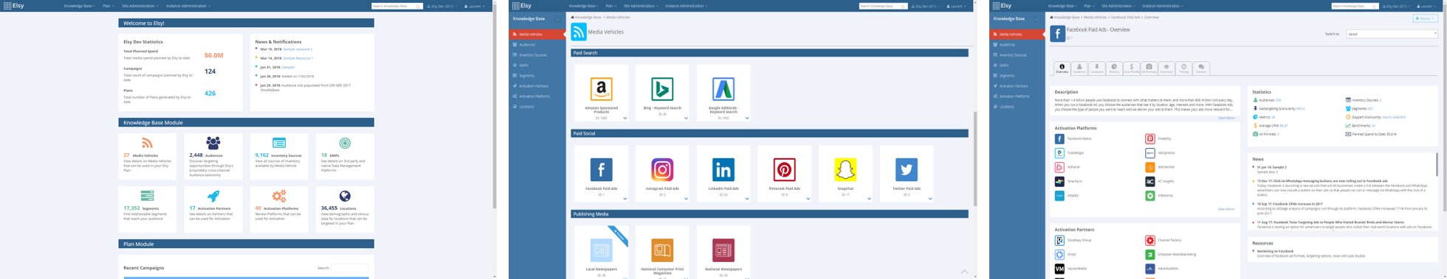Click the Media Vehicles page vertical scrollbar
The image size is (1447, 279).
point(975,158)
